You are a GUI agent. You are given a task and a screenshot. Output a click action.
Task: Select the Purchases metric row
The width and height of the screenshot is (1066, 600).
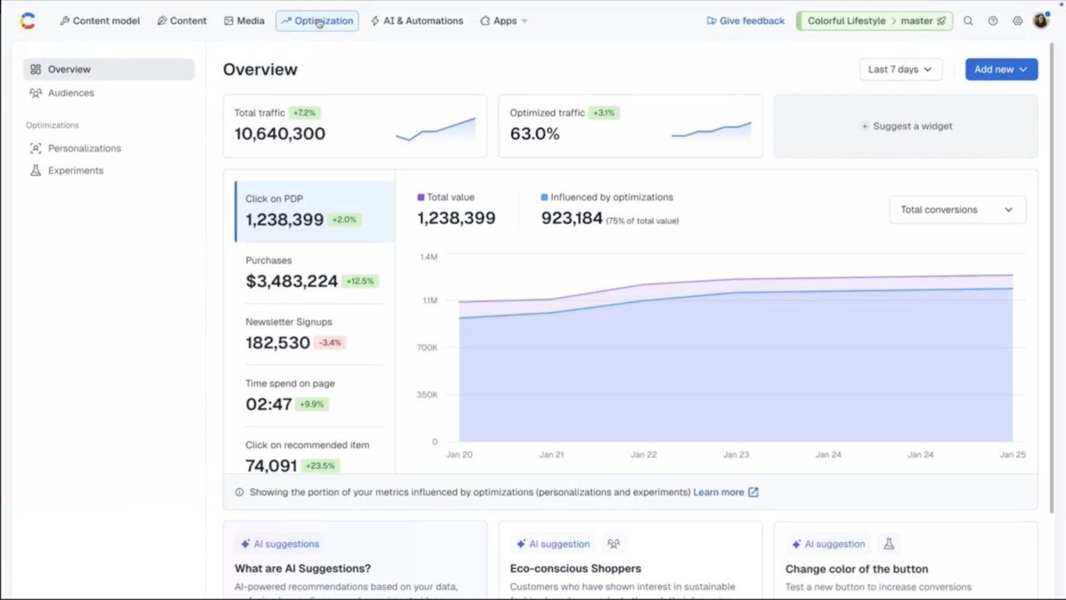(x=314, y=273)
